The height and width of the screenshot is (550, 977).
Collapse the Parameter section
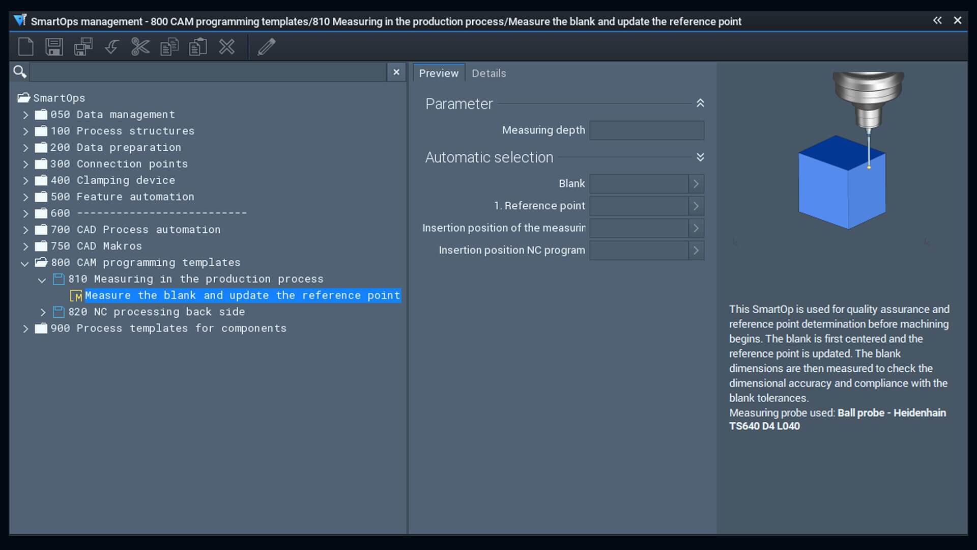700,103
